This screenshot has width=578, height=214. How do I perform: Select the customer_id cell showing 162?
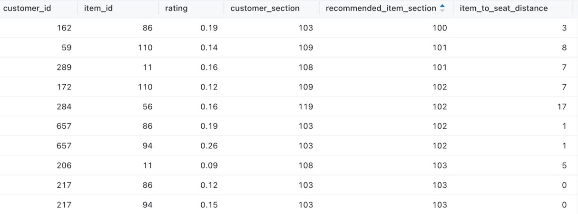point(63,28)
